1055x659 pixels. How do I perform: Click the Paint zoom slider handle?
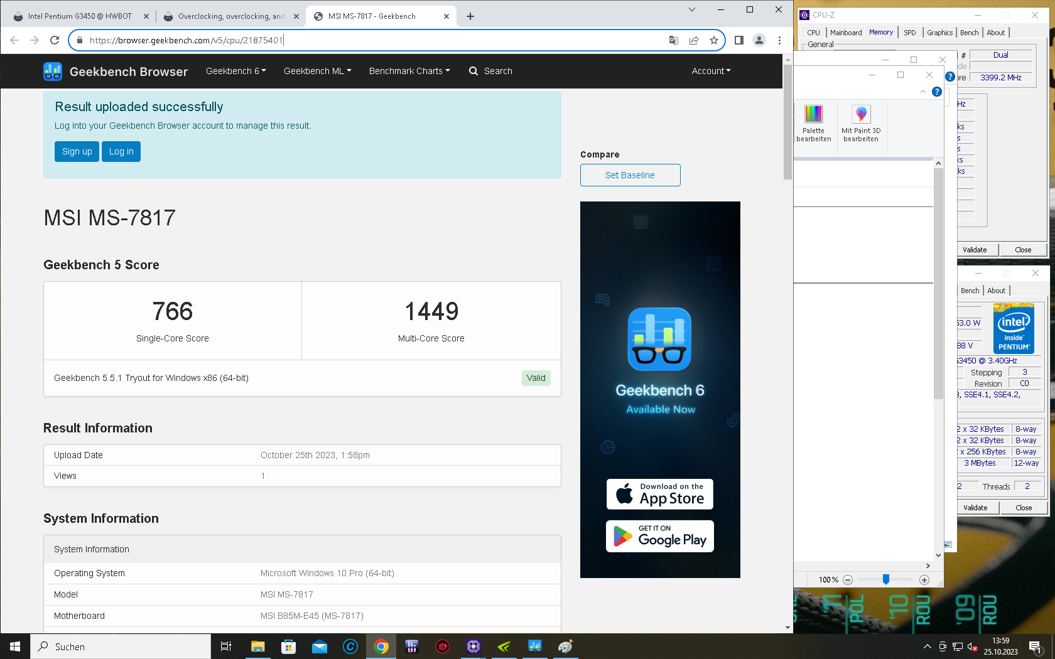885,579
